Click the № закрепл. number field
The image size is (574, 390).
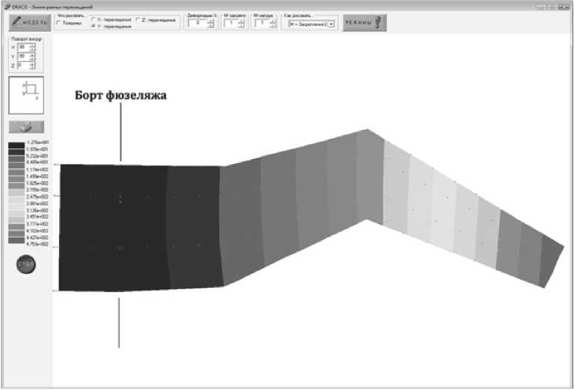(x=231, y=23)
